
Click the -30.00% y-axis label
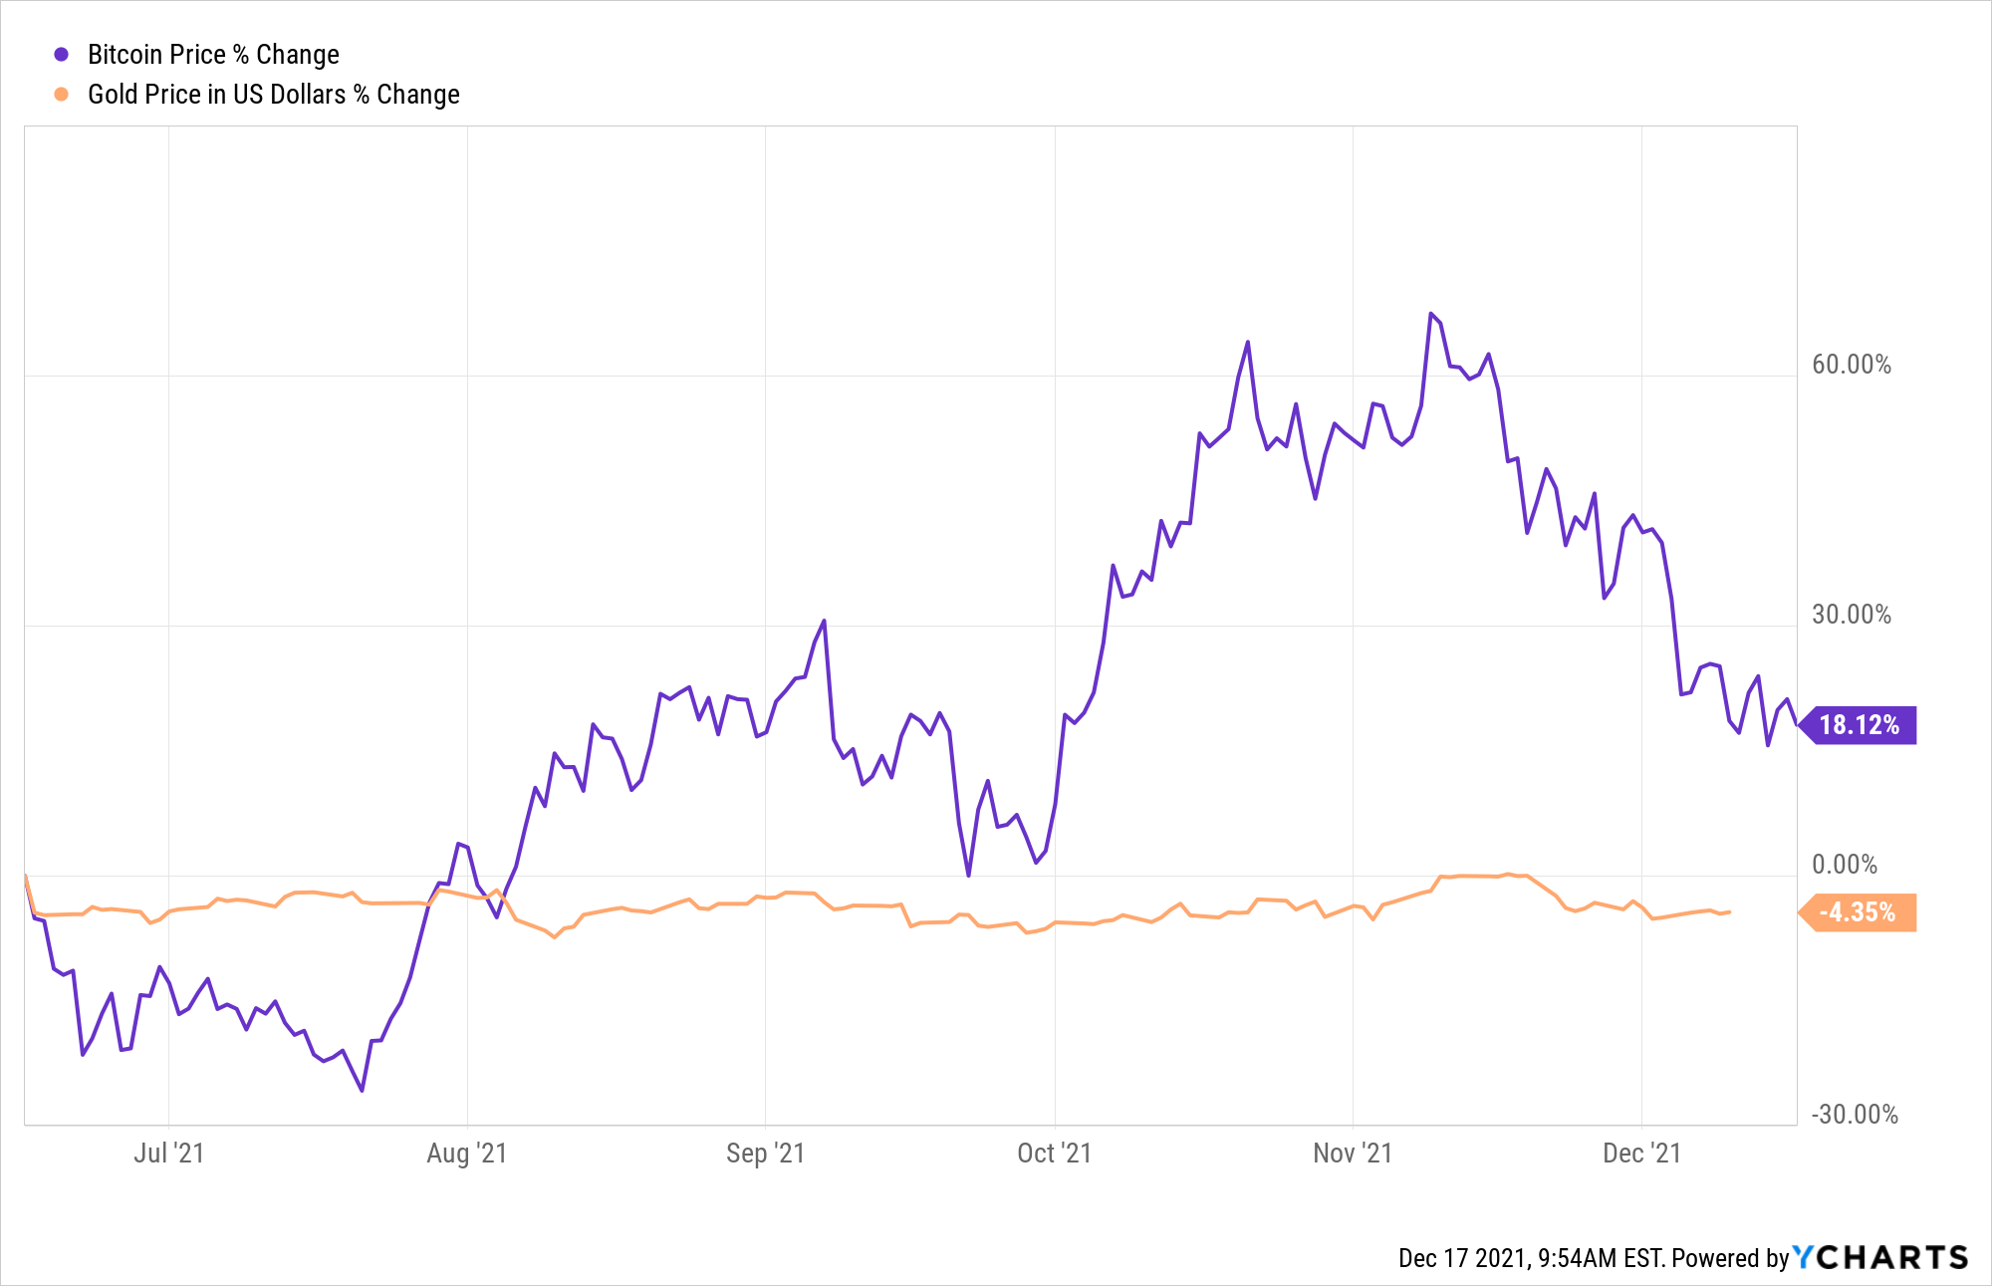pyautogui.click(x=1854, y=1115)
